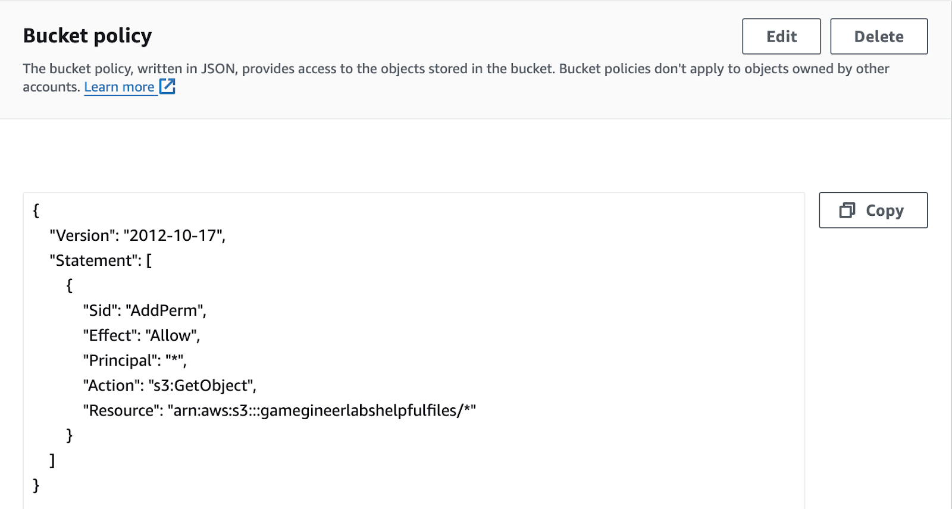The height and width of the screenshot is (509, 952).
Task: Delete the bucket policy
Action: click(x=879, y=36)
